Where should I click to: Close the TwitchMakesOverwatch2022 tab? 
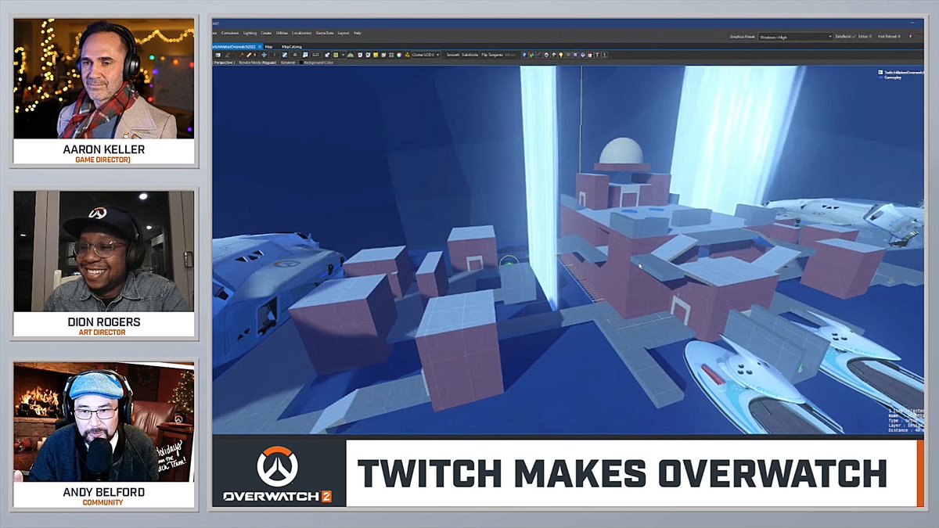click(x=260, y=47)
